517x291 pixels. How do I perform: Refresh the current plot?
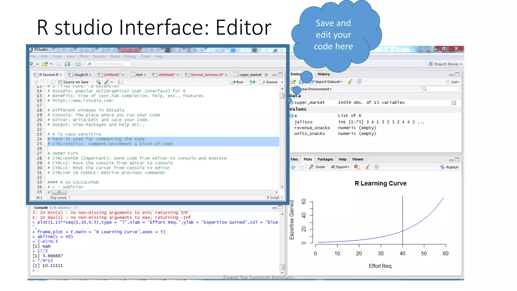click(376, 167)
